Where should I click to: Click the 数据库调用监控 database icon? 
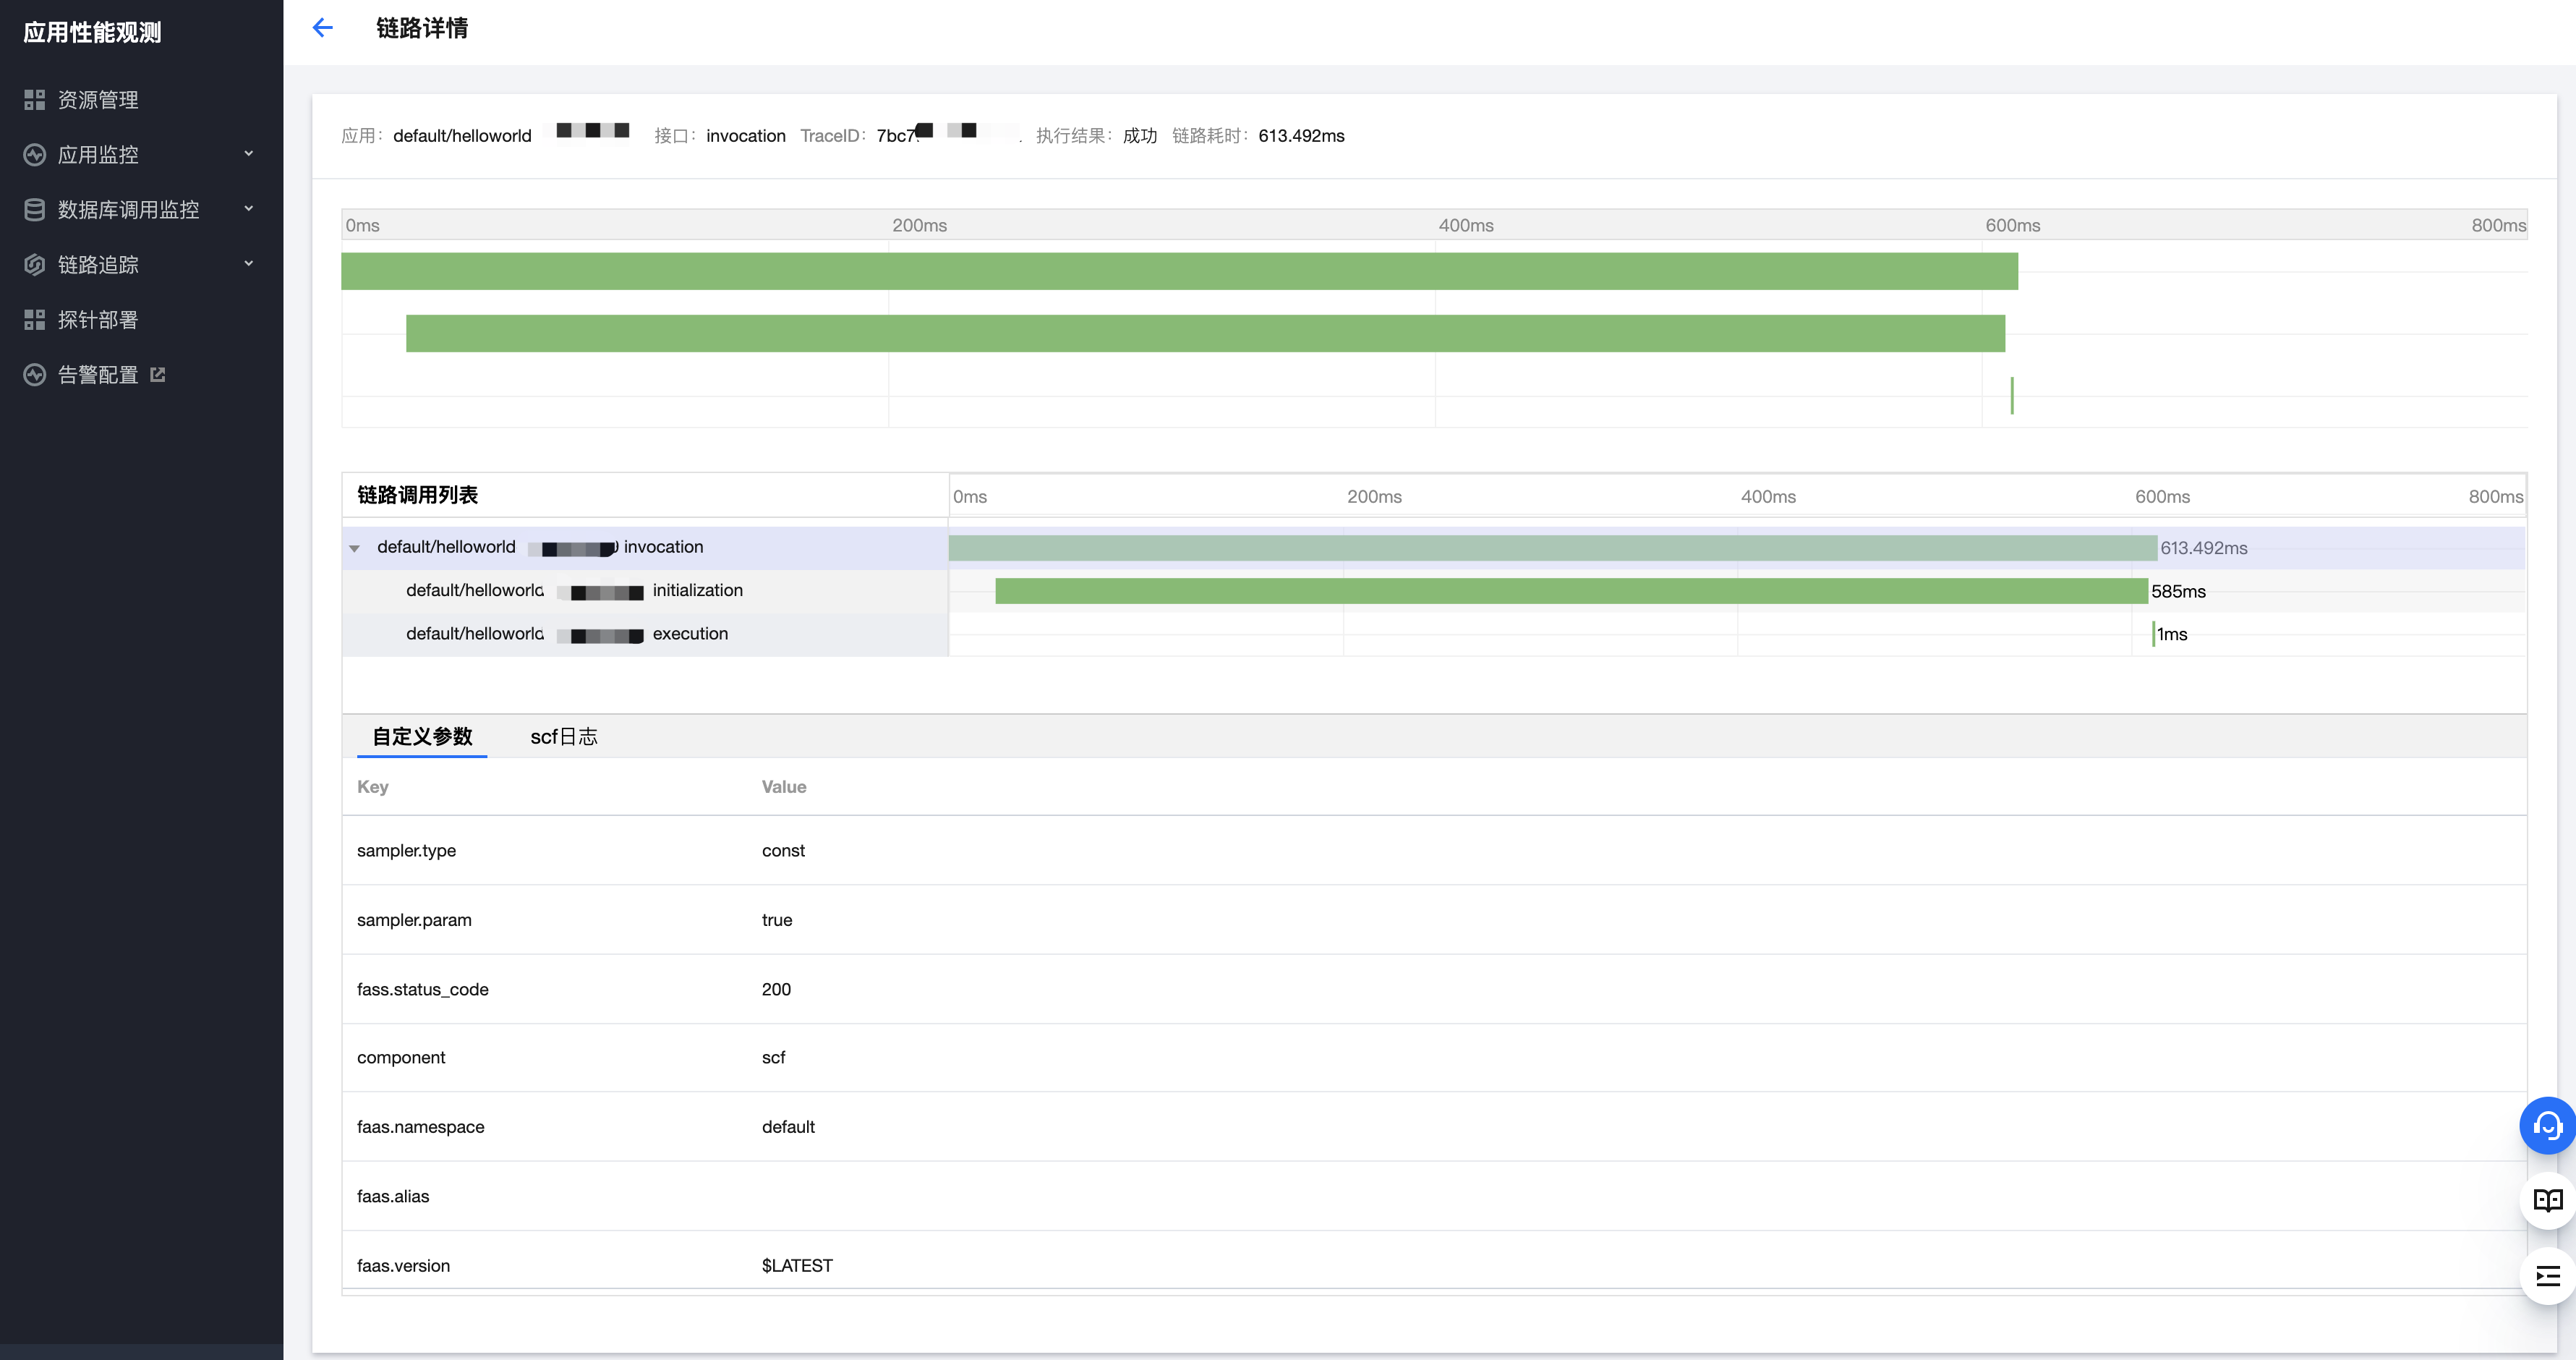(35, 210)
